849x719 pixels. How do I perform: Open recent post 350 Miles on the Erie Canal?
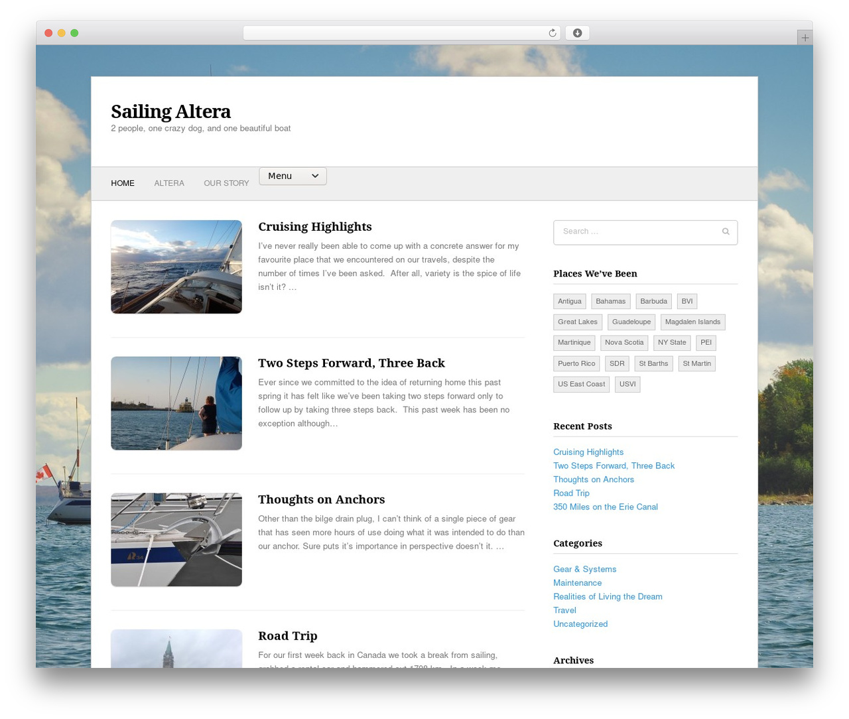[606, 507]
